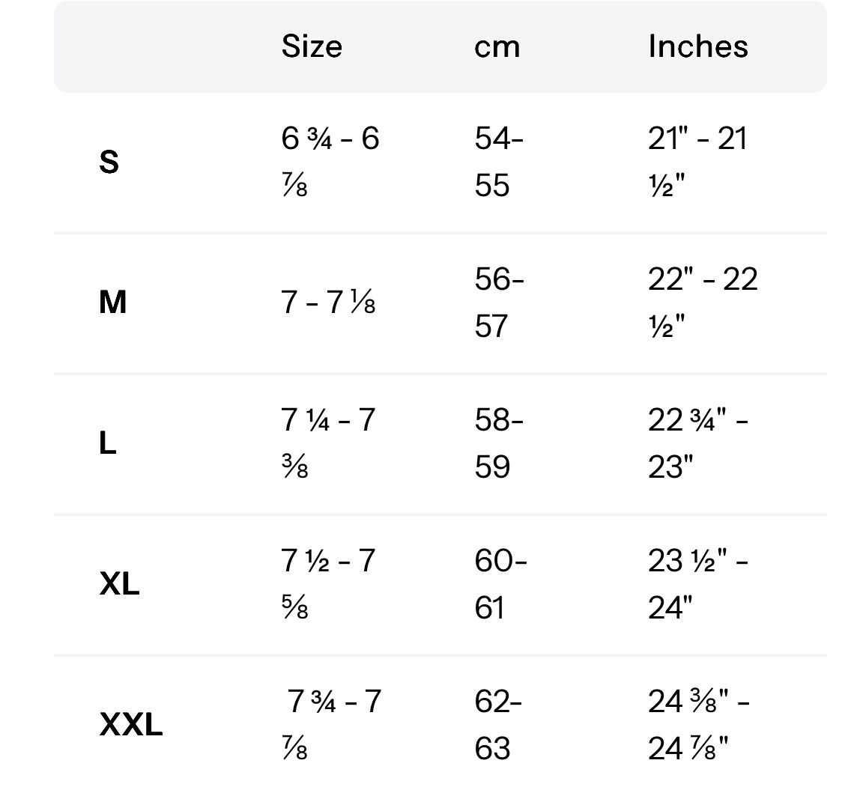Select the S row label
848x790 pixels.
109,162
